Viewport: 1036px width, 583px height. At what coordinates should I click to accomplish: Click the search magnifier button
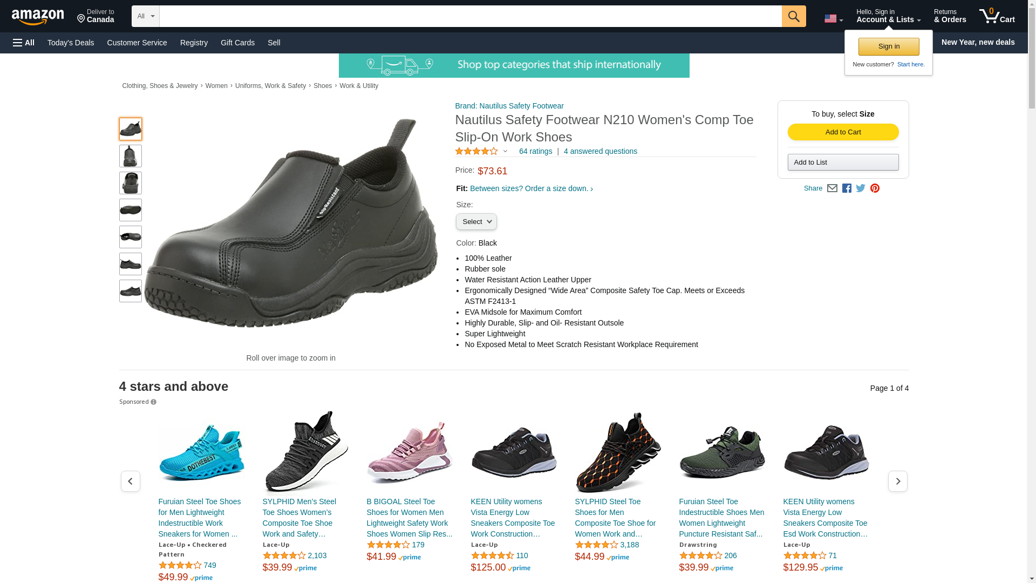tap(793, 16)
